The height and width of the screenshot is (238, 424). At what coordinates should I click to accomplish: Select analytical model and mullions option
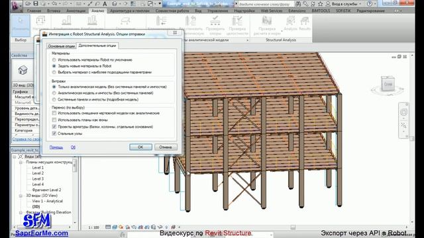point(54,93)
